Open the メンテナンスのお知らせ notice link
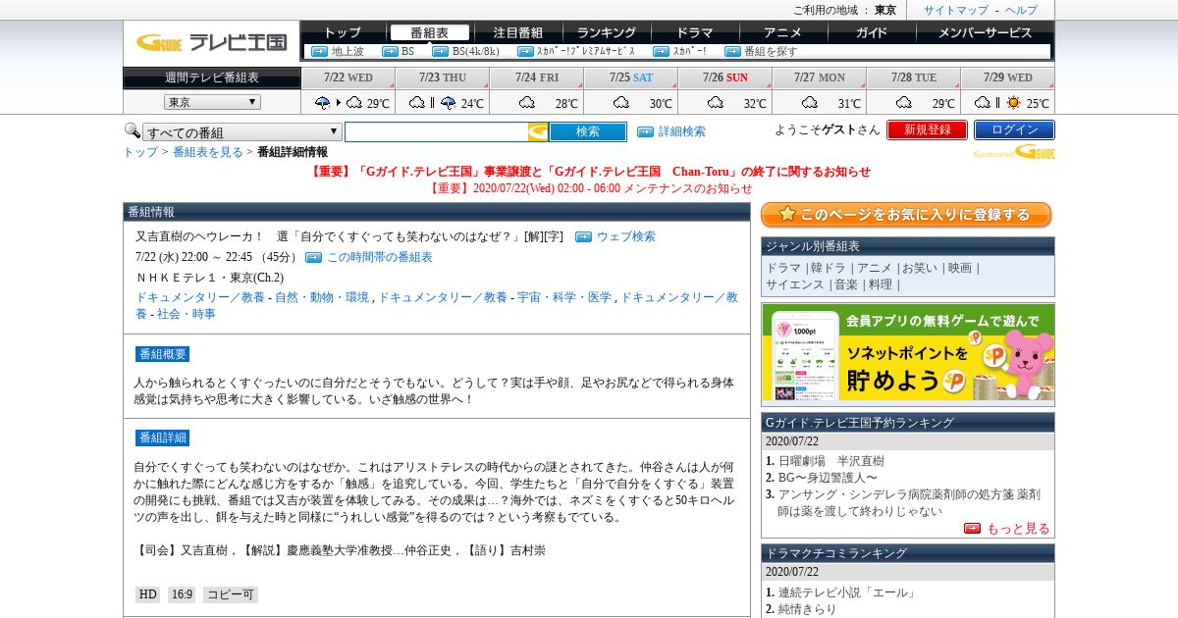This screenshot has width=1178, height=618. (x=591, y=188)
